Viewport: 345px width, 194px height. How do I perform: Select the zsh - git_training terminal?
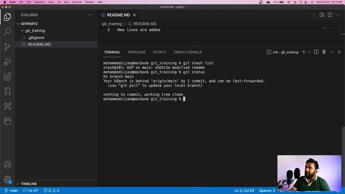282,52
